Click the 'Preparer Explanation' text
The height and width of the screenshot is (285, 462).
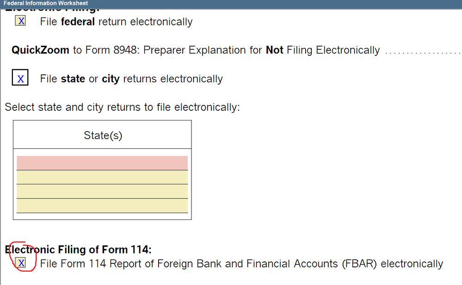tap(202, 50)
